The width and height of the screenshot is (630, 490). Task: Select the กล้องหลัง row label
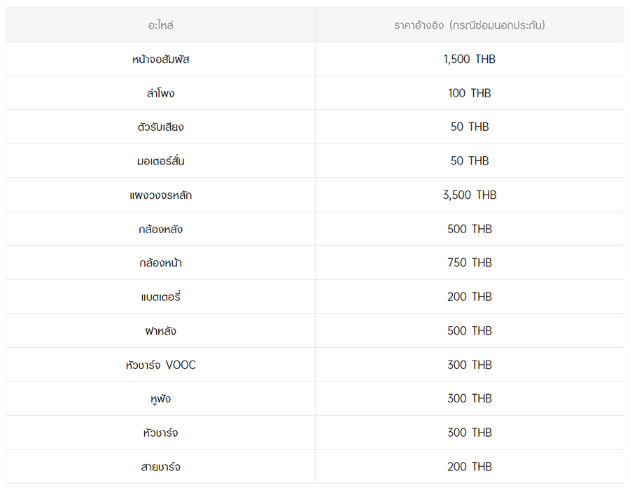pos(160,229)
